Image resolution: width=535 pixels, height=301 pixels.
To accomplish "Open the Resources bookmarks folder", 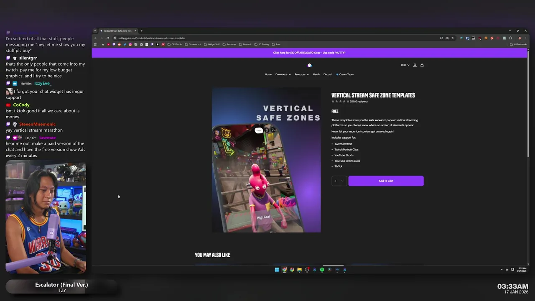I will 229,44.
